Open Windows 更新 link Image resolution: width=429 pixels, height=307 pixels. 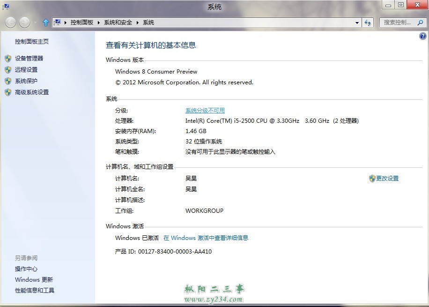coord(34,280)
